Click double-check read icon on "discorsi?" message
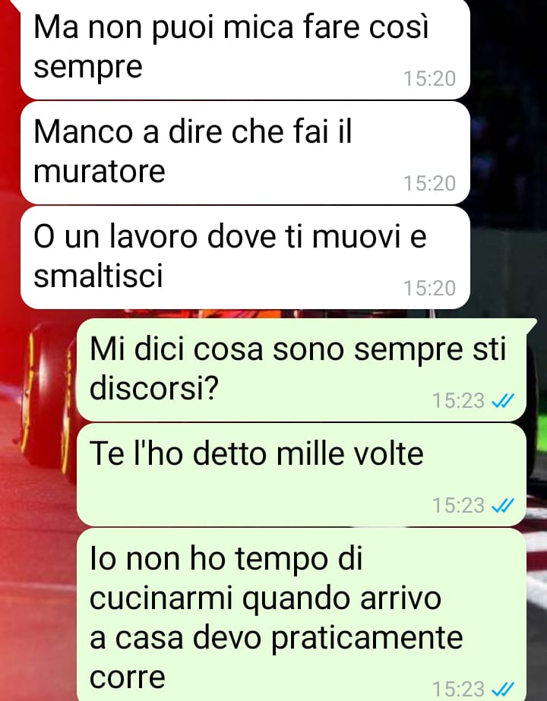The image size is (547, 701). [503, 401]
